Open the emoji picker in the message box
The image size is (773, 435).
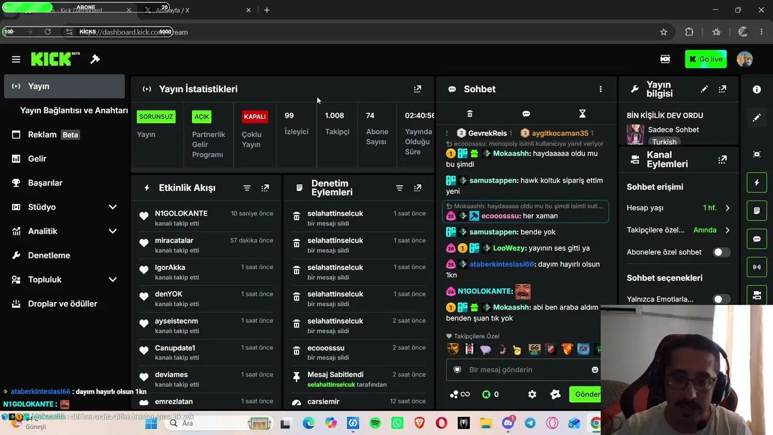(595, 370)
